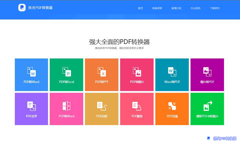Click the 烁光PDF转换器 logo at top left
This screenshot has width=240, height=144.
tap(22, 8)
